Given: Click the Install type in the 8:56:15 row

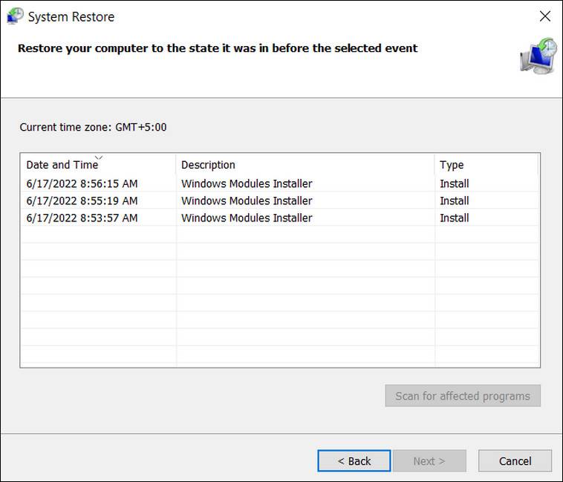Looking at the screenshot, I should point(455,183).
